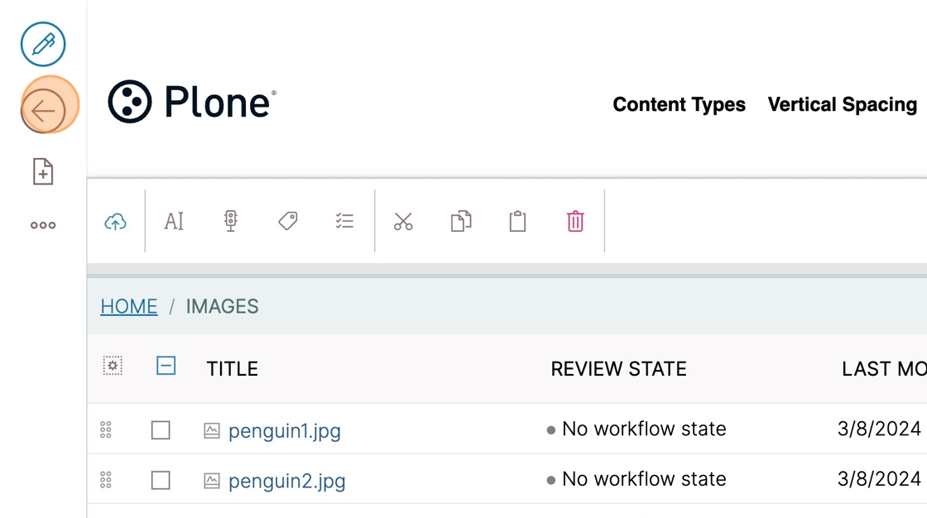The width and height of the screenshot is (927, 518).
Task: Open the More options ellipsis menu
Action: (x=43, y=225)
